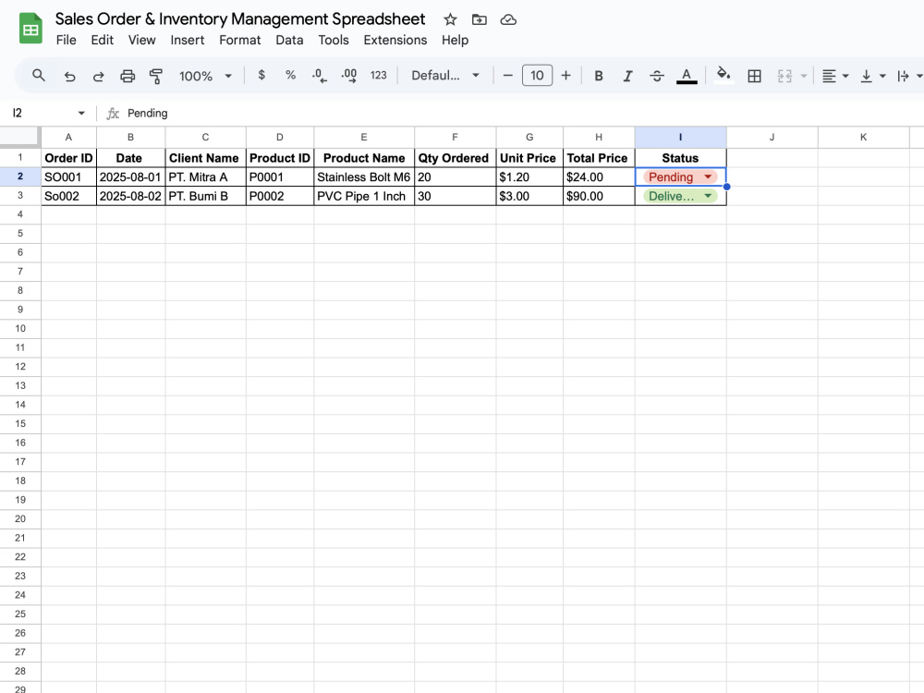Select row 10 header

20,329
